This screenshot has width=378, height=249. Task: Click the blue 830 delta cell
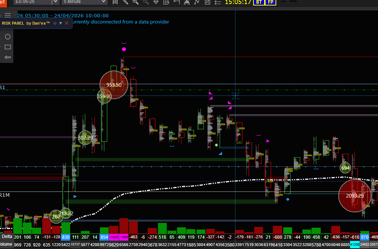pyautogui.click(x=66, y=238)
